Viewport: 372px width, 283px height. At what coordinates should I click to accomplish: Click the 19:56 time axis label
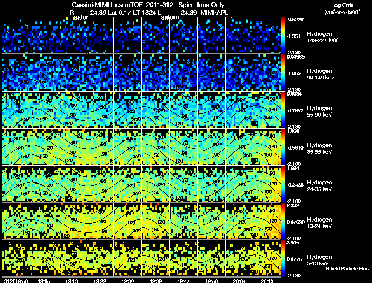[x=212, y=281]
